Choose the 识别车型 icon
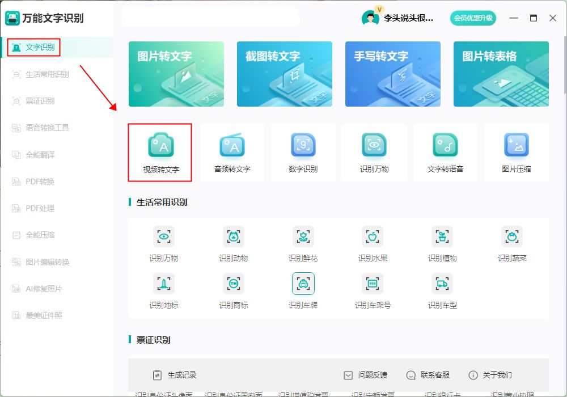 click(x=442, y=284)
